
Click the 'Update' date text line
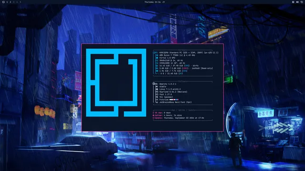184,118
